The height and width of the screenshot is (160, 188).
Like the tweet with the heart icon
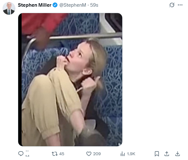pos(89,154)
